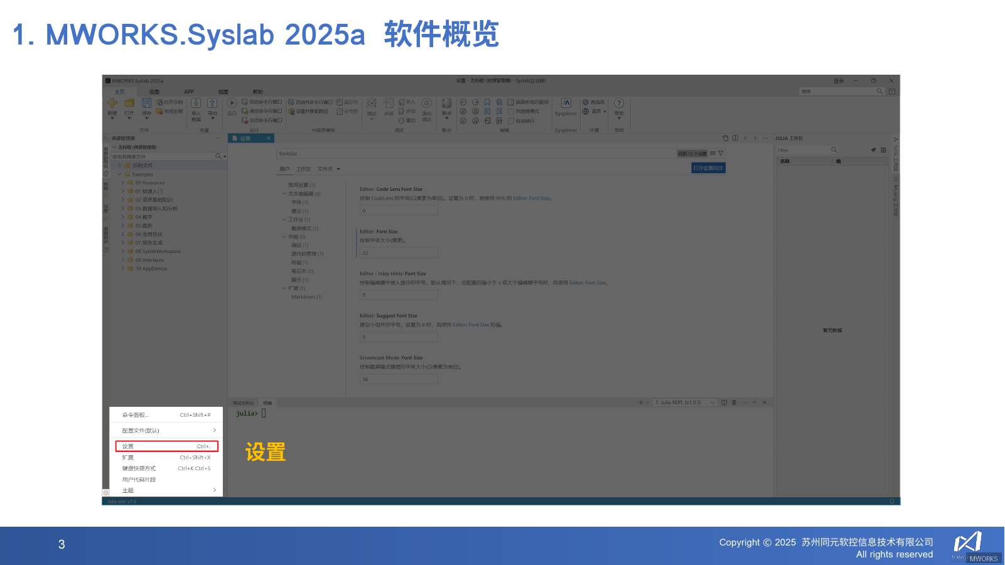Check 选择所有匹配项 in the ribbon
This screenshot has height=565, width=1005.
tap(510, 102)
